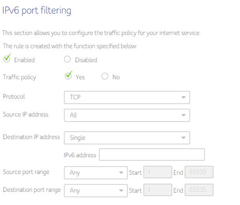This screenshot has height=205, width=240.
Task: Open the Source IP address dropdown
Action: (x=127, y=115)
